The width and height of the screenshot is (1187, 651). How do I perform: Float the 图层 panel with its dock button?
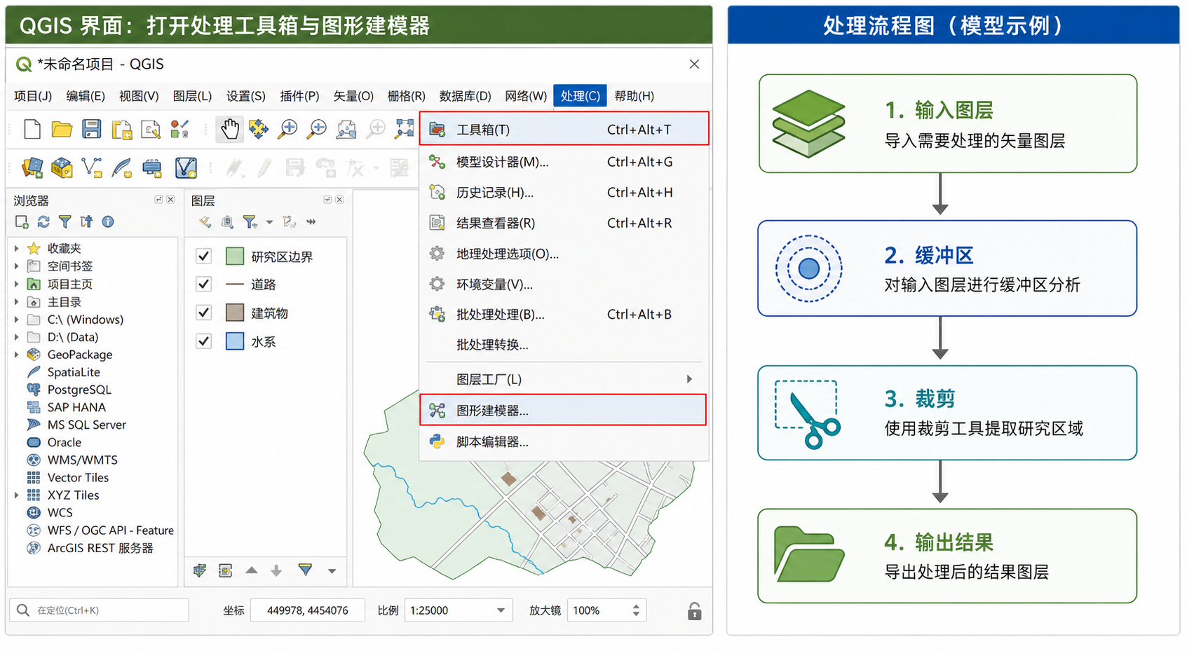327,200
